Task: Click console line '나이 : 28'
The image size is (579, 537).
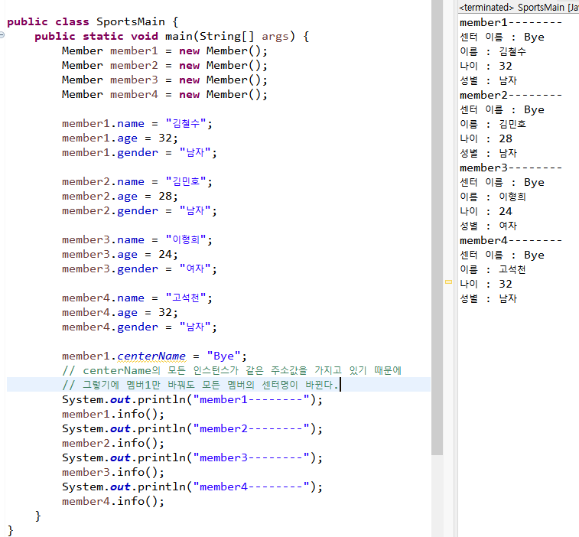Action: tap(486, 138)
